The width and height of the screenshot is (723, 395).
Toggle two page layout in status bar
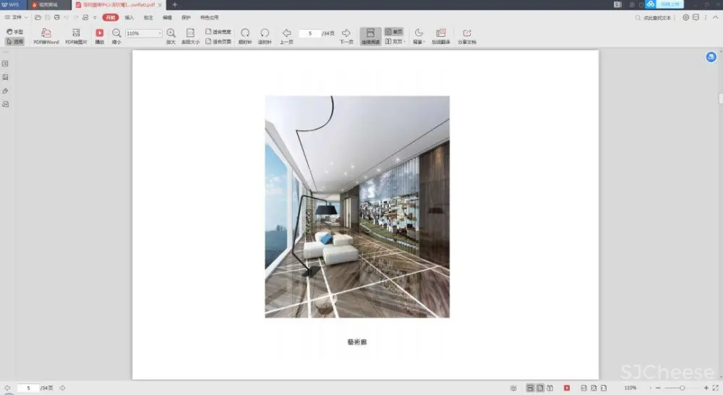click(x=549, y=388)
